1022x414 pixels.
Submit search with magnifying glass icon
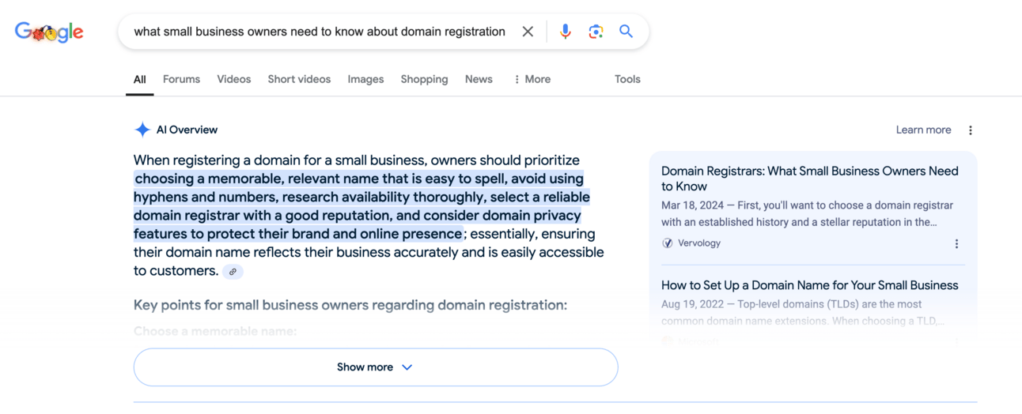click(x=626, y=32)
